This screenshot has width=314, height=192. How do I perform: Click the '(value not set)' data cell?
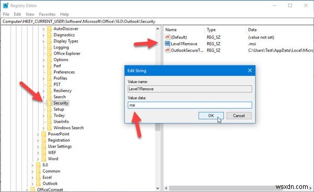pyautogui.click(x=261, y=37)
